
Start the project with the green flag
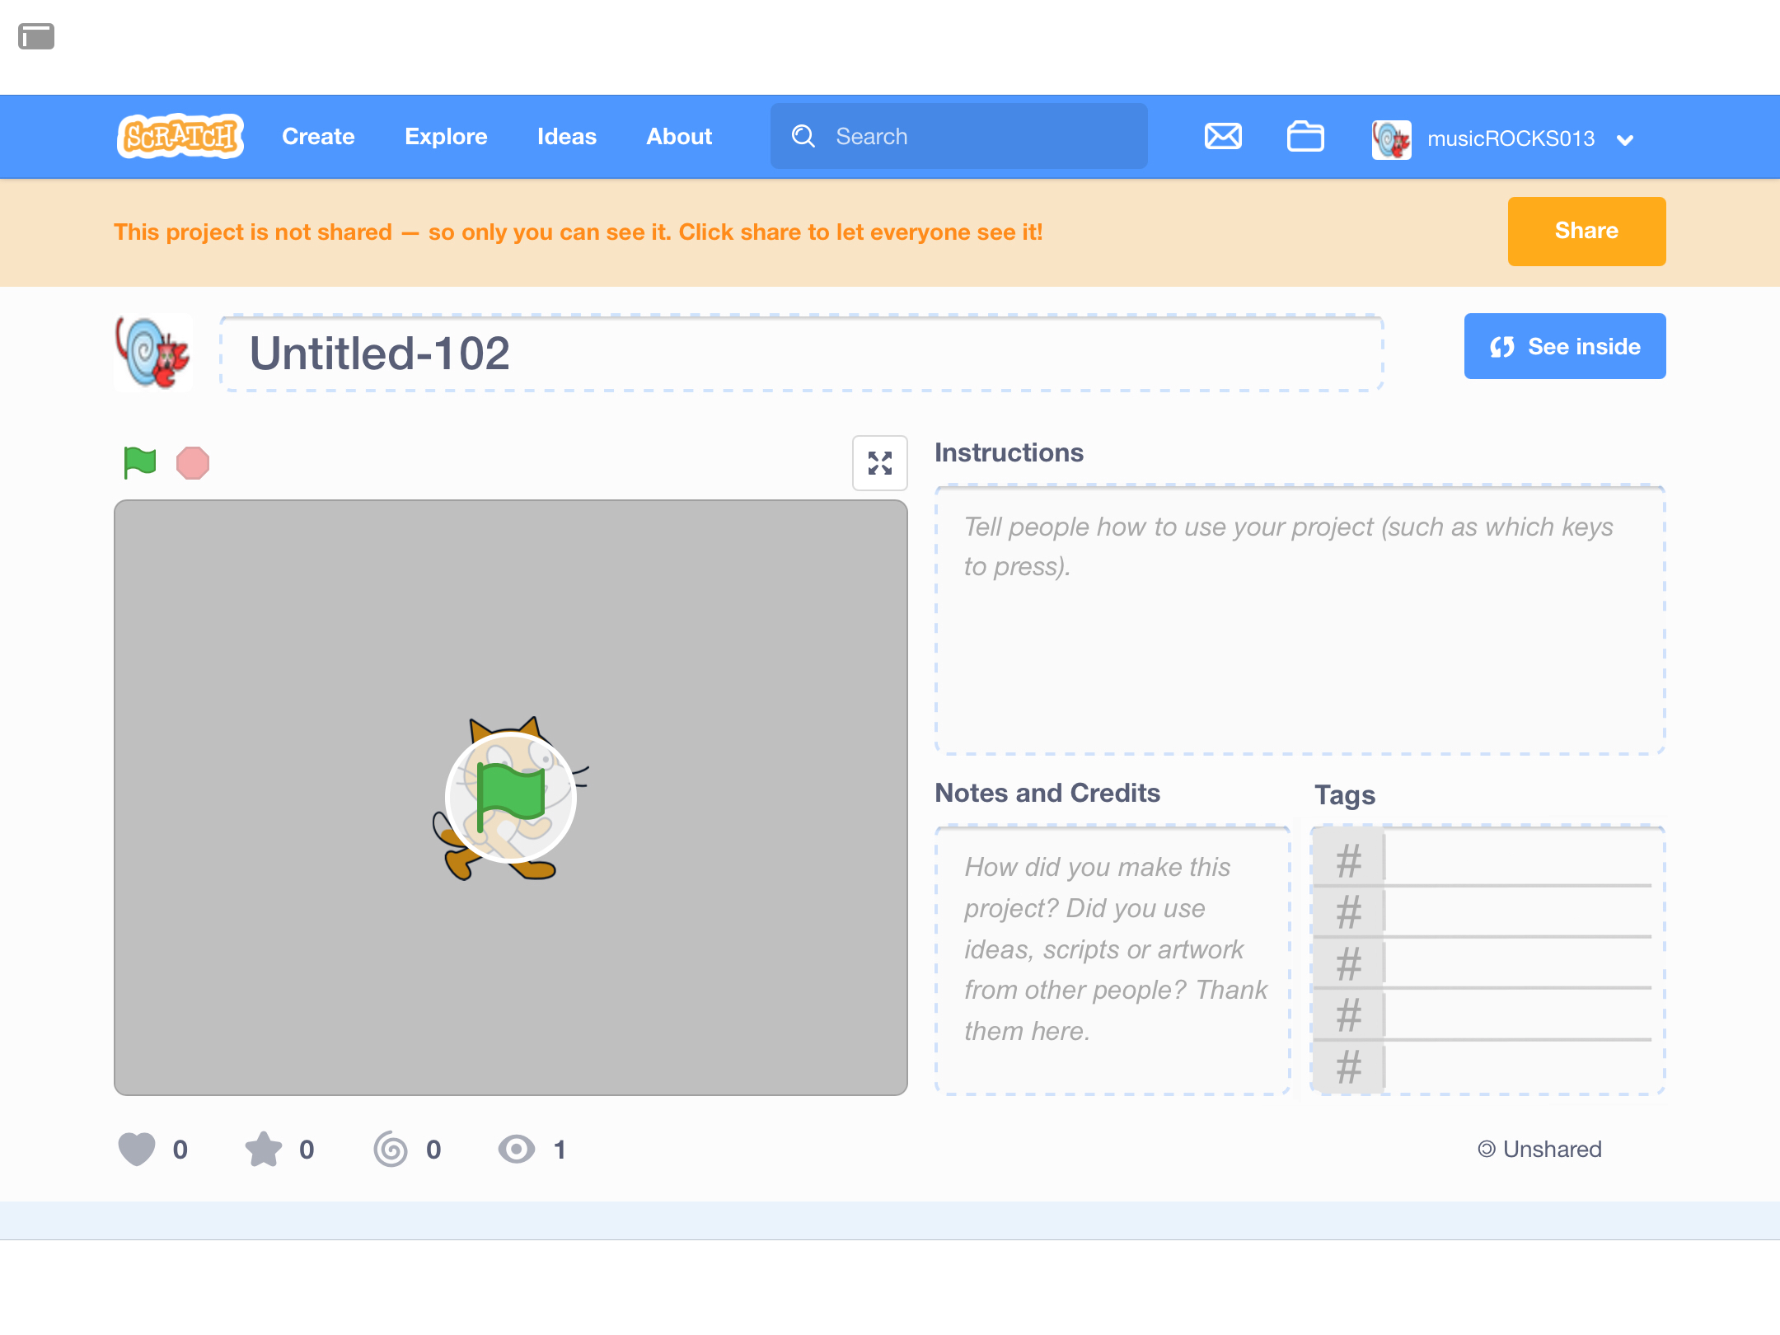pyautogui.click(x=138, y=462)
